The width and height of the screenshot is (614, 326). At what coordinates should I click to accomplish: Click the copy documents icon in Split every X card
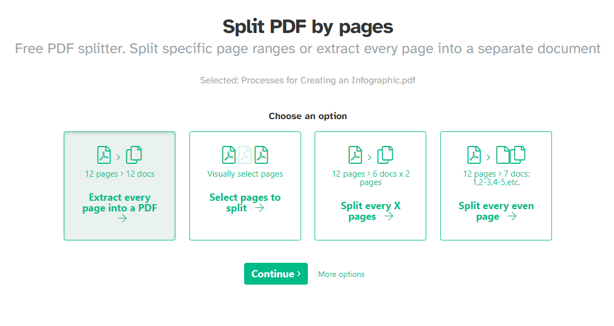385,154
